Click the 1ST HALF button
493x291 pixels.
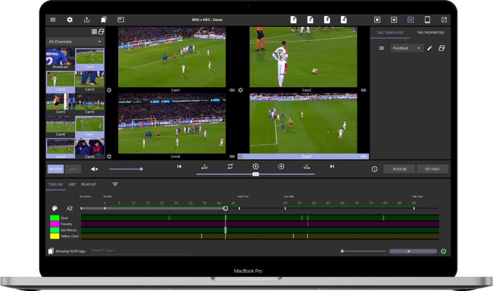click(432, 169)
